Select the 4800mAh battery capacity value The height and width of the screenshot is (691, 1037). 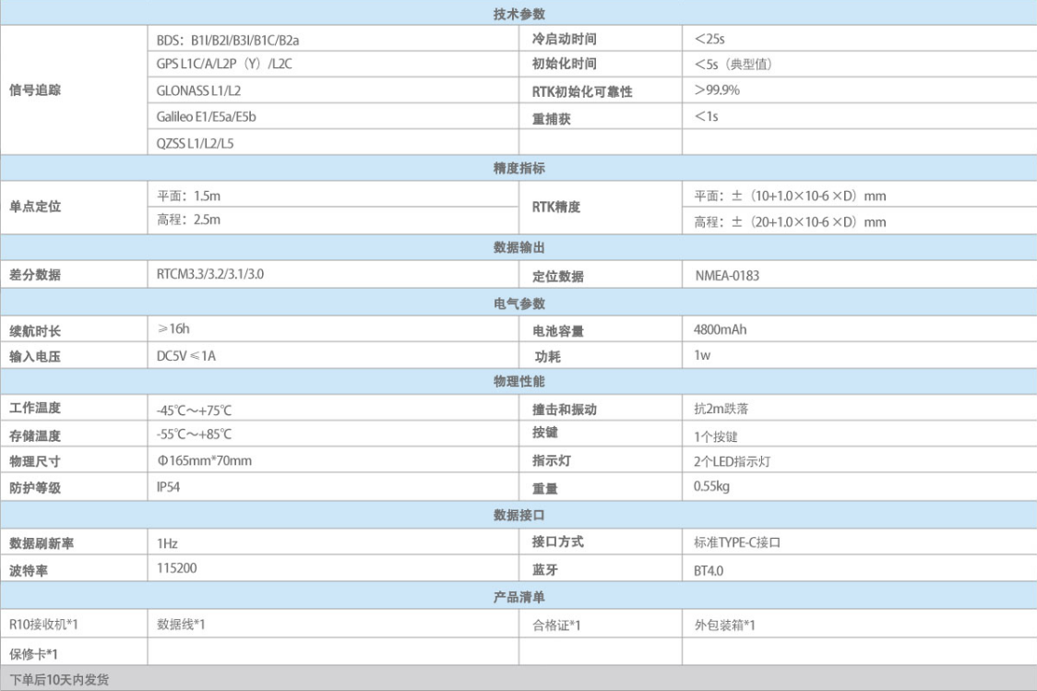720,329
